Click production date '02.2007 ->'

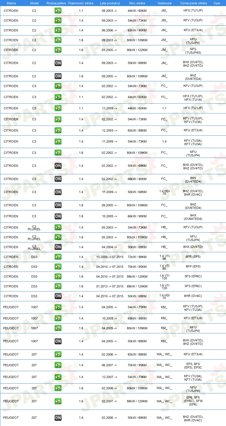tap(109, 401)
